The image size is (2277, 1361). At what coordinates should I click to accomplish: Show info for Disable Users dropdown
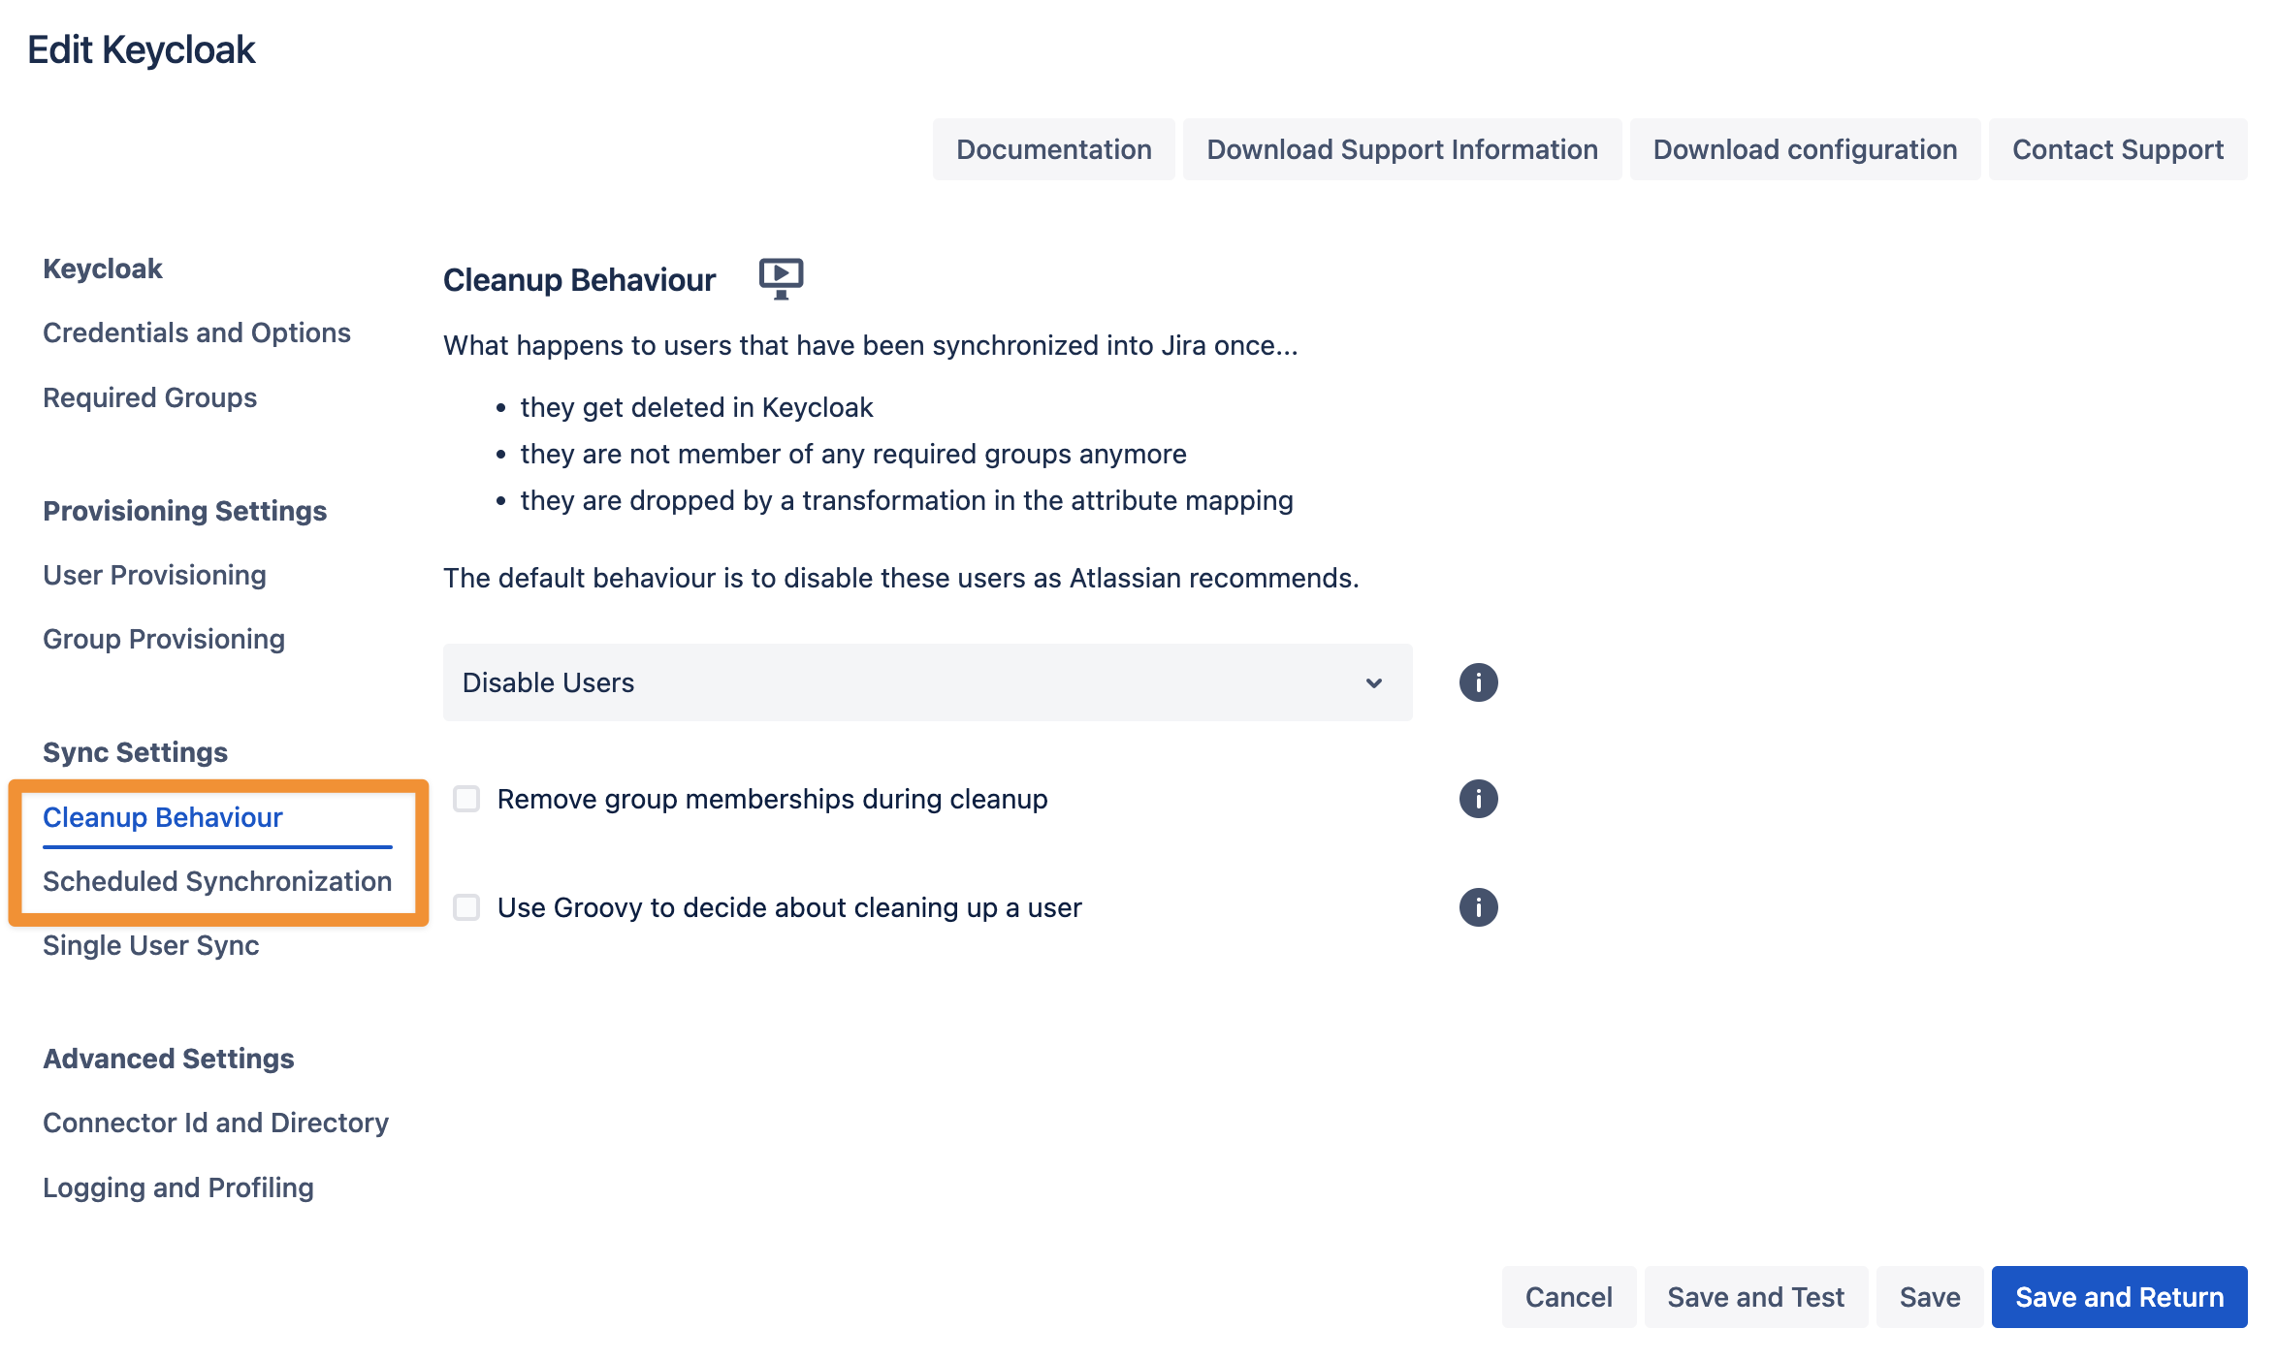tap(1478, 682)
